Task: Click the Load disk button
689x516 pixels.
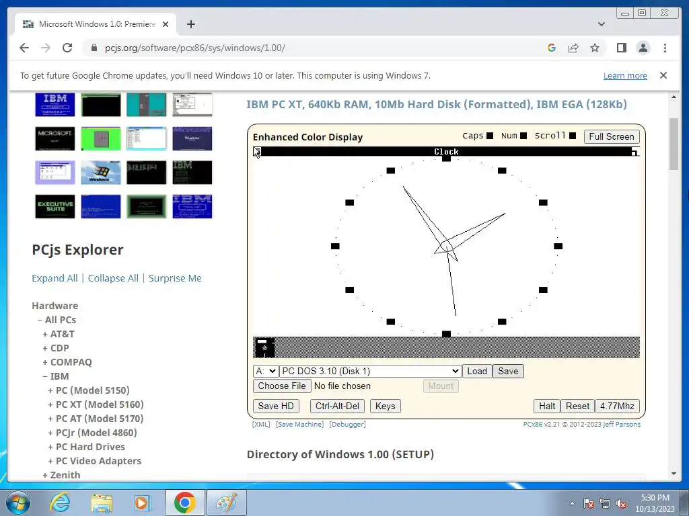Action: point(477,371)
